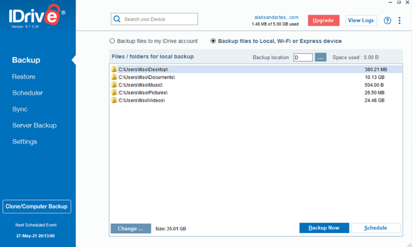Open the Scheduler section

tap(28, 93)
